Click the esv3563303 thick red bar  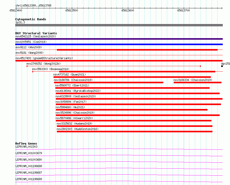coord(137,72)
